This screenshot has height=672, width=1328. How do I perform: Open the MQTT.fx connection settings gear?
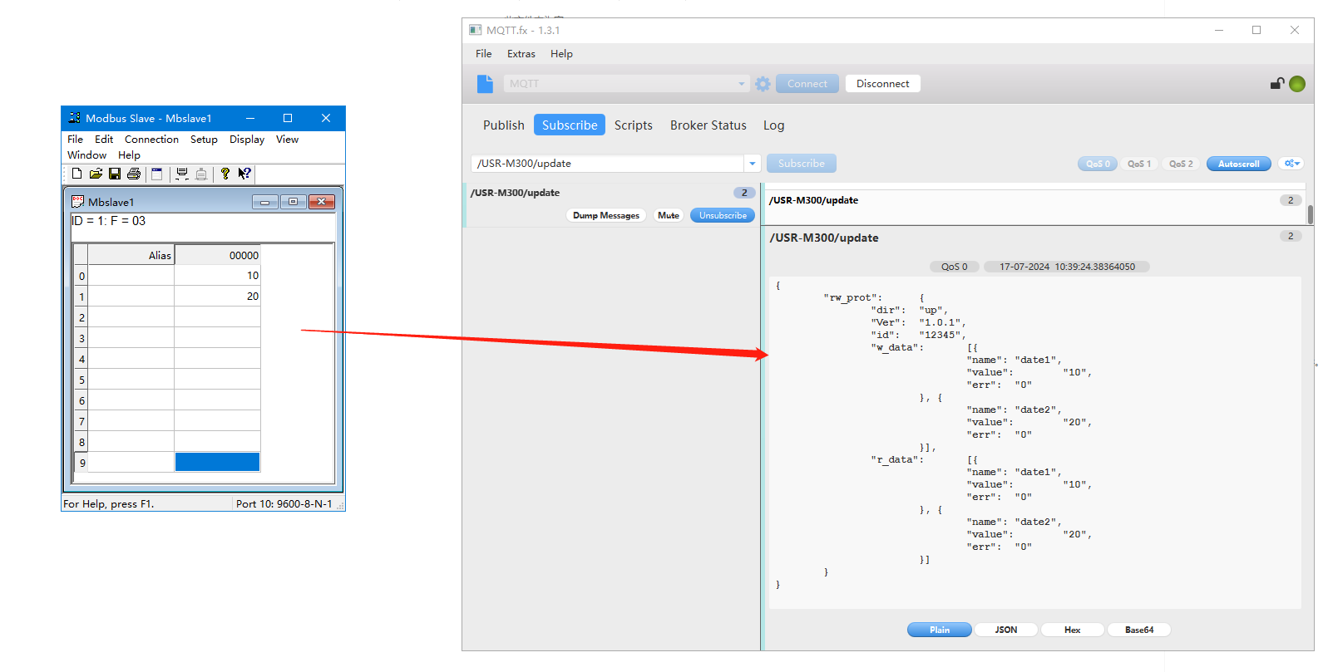763,84
